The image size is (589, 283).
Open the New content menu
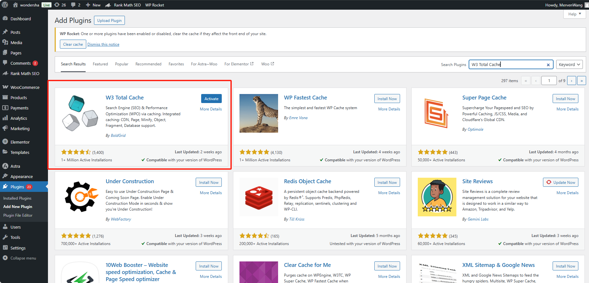(93, 5)
